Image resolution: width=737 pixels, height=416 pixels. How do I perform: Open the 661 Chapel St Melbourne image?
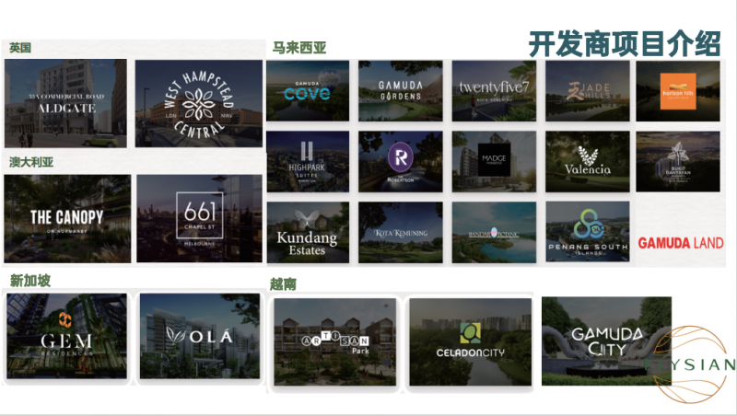tap(199, 219)
